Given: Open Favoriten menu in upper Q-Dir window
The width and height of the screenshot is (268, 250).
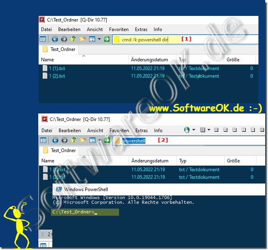Looking at the screenshot, I should point(119,29).
